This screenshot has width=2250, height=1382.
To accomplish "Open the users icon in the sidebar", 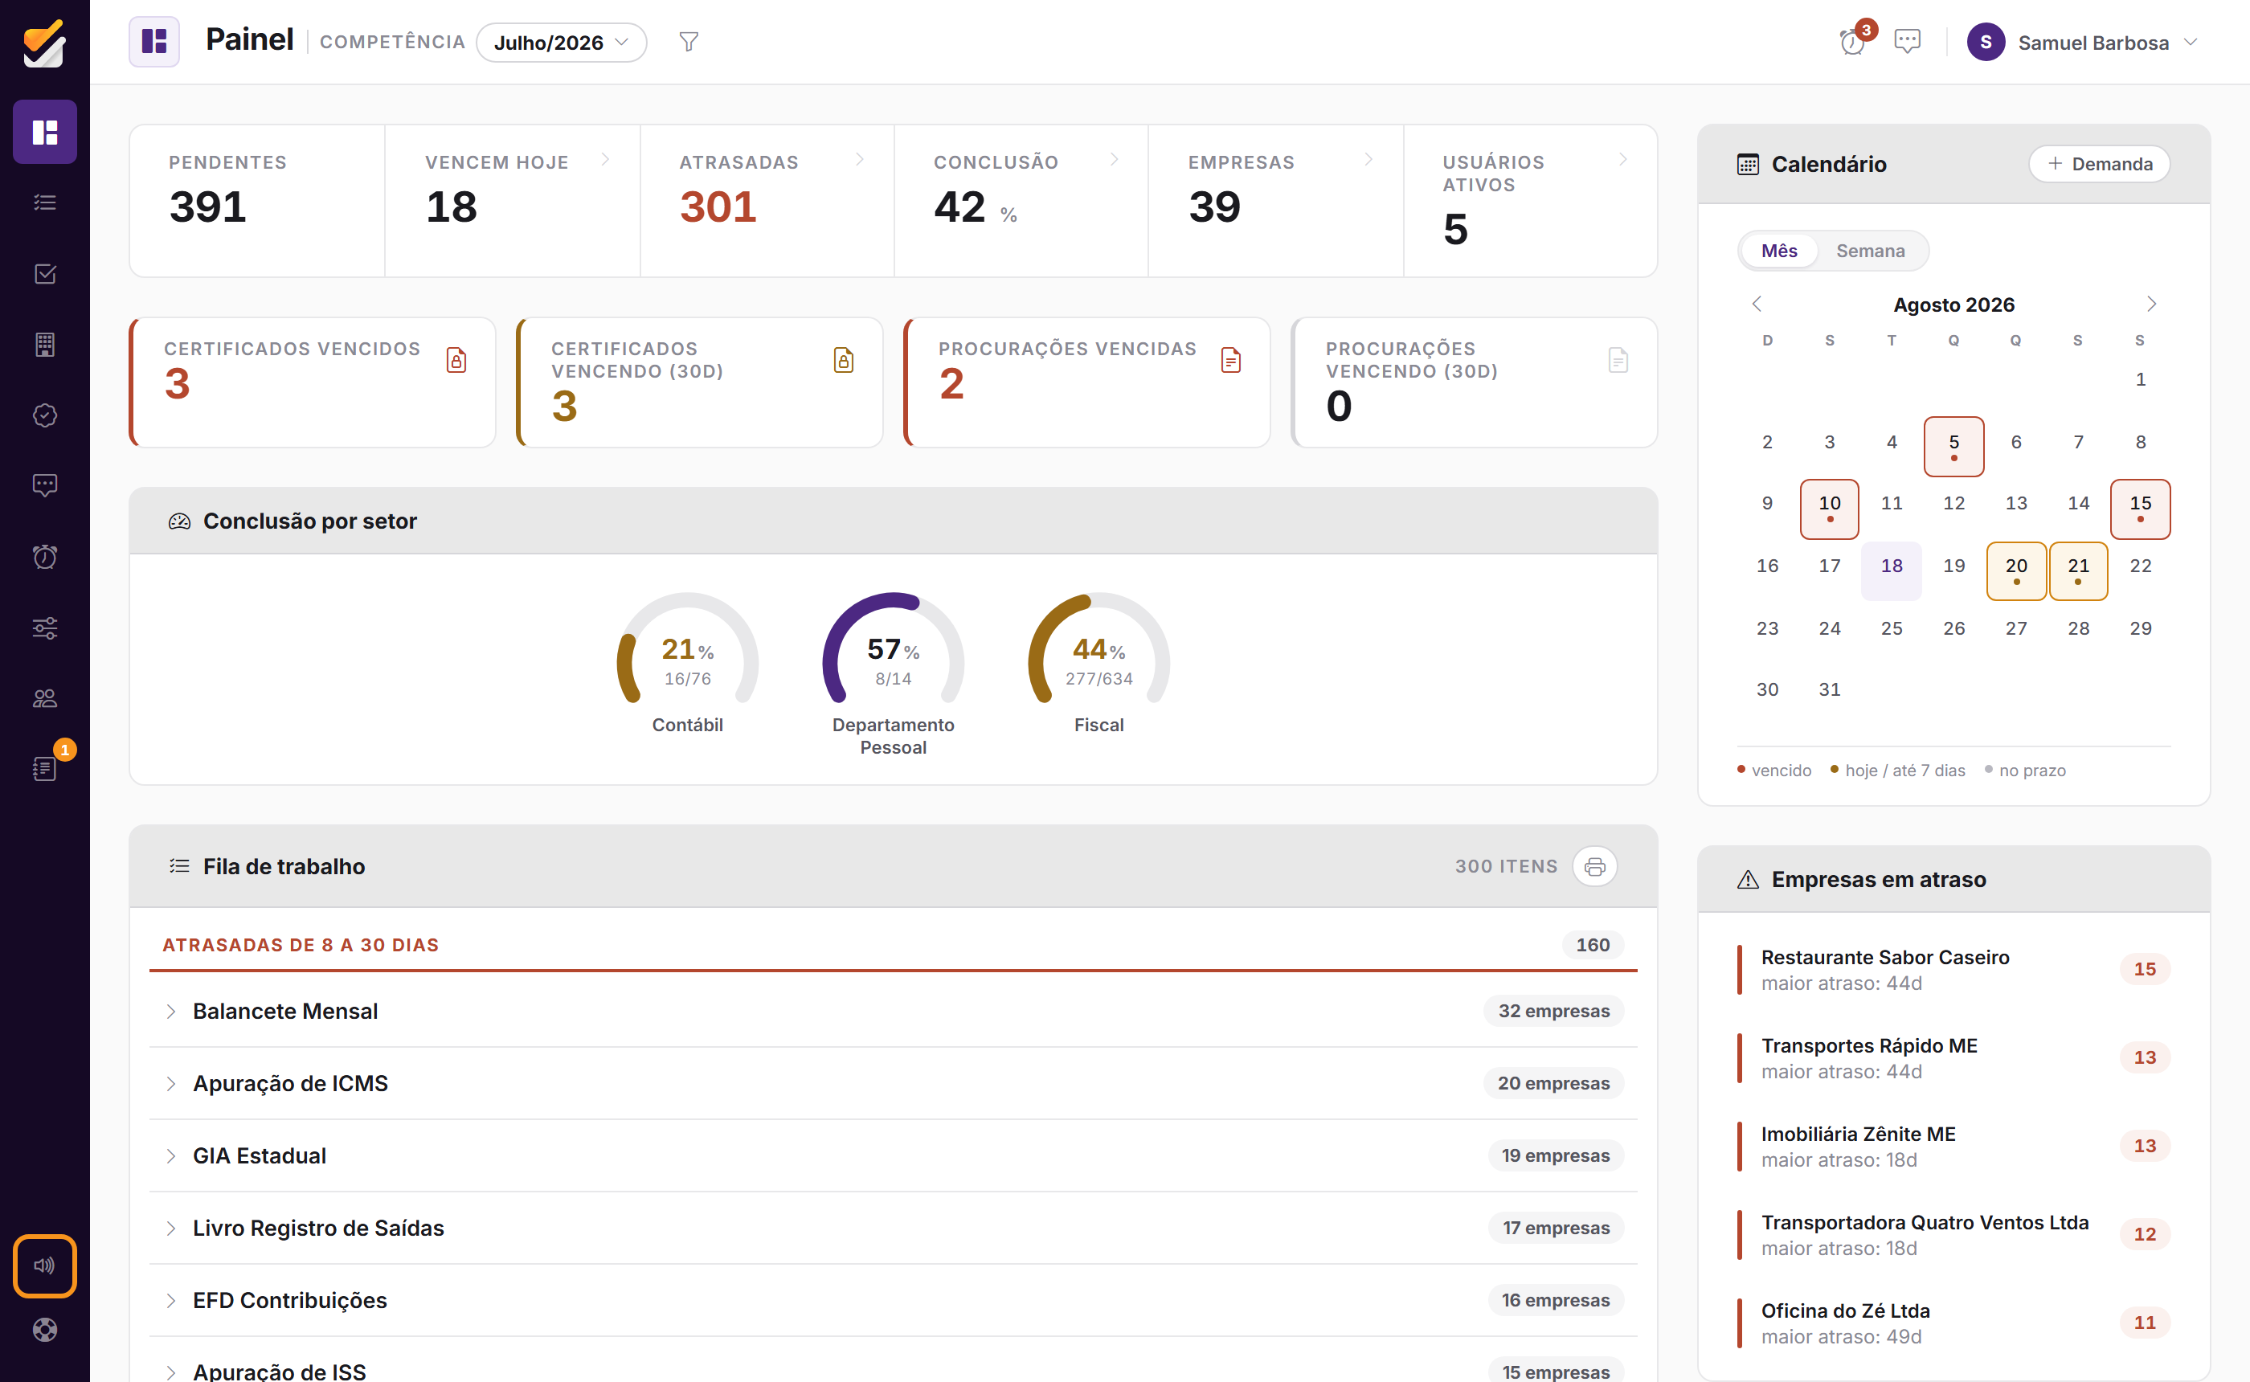I will [x=45, y=698].
